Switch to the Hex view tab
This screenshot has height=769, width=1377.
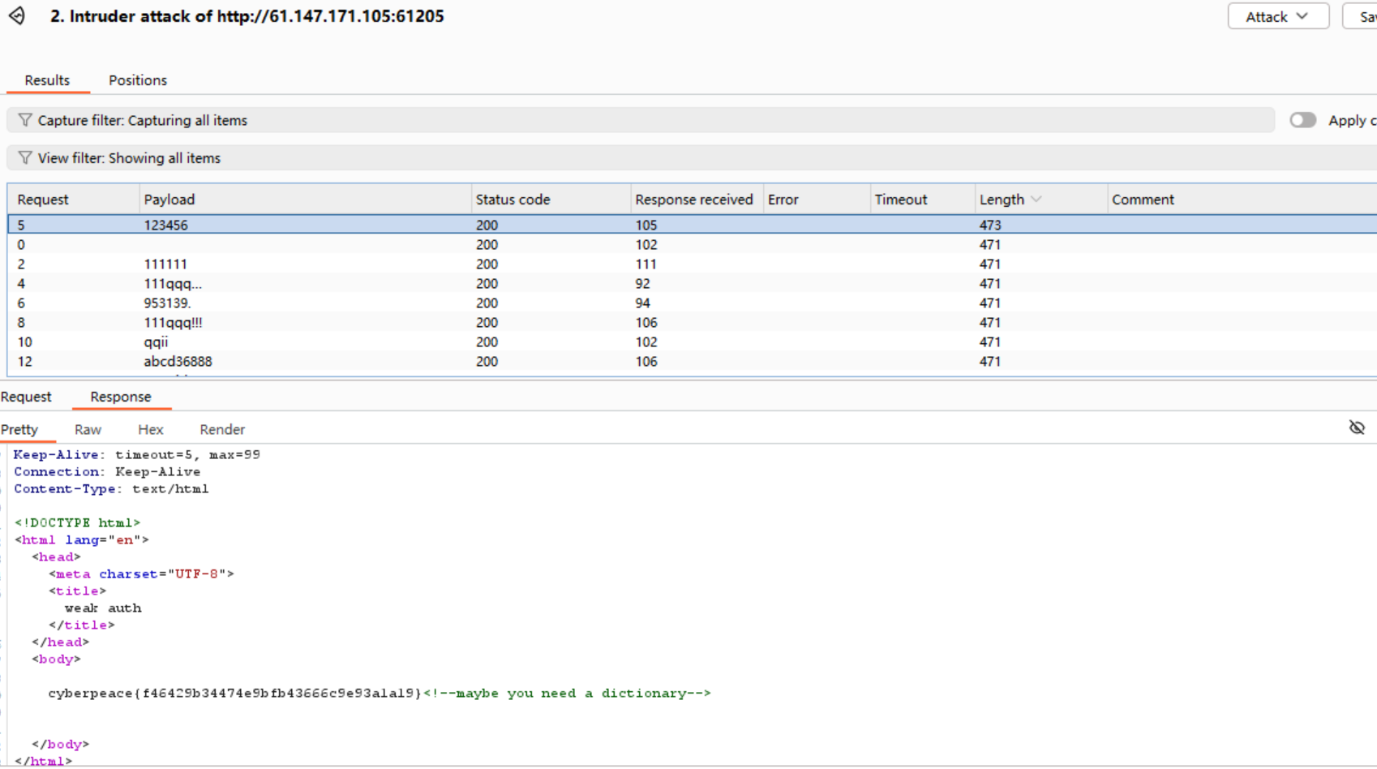tap(151, 429)
